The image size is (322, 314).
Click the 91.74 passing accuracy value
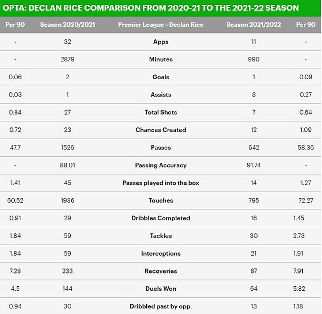click(254, 165)
